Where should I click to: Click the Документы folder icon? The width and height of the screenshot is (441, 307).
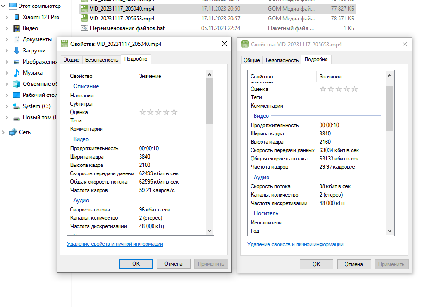(17, 39)
